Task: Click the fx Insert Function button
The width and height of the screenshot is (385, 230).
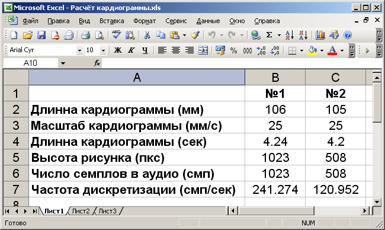Action: click(x=97, y=63)
